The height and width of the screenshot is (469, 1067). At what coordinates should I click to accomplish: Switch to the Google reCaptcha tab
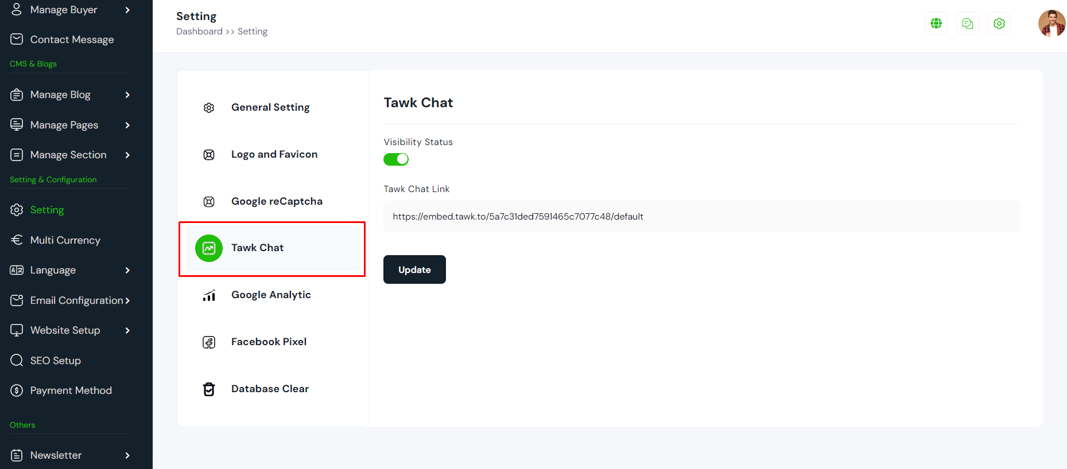(276, 201)
